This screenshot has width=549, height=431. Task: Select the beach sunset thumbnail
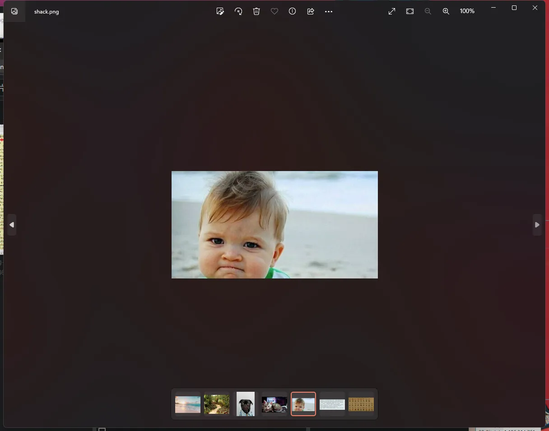point(188,404)
